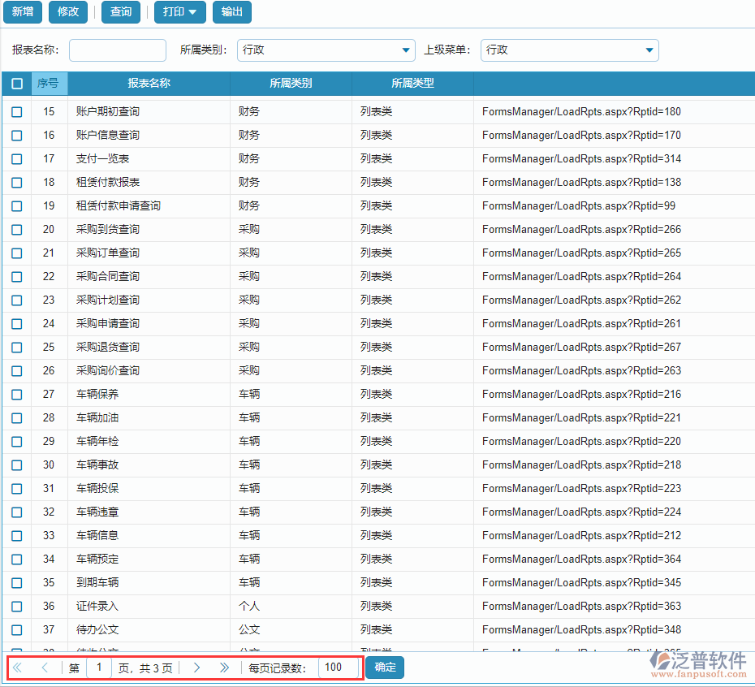The image size is (755, 687).
Task: Open the 打印 dropdown button
Action: 179,12
